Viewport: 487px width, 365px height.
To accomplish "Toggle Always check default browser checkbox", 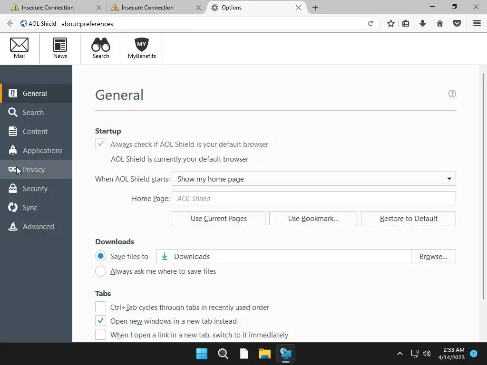I will tap(100, 144).
